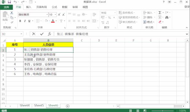Click the merge and center icon

pos(94,21)
